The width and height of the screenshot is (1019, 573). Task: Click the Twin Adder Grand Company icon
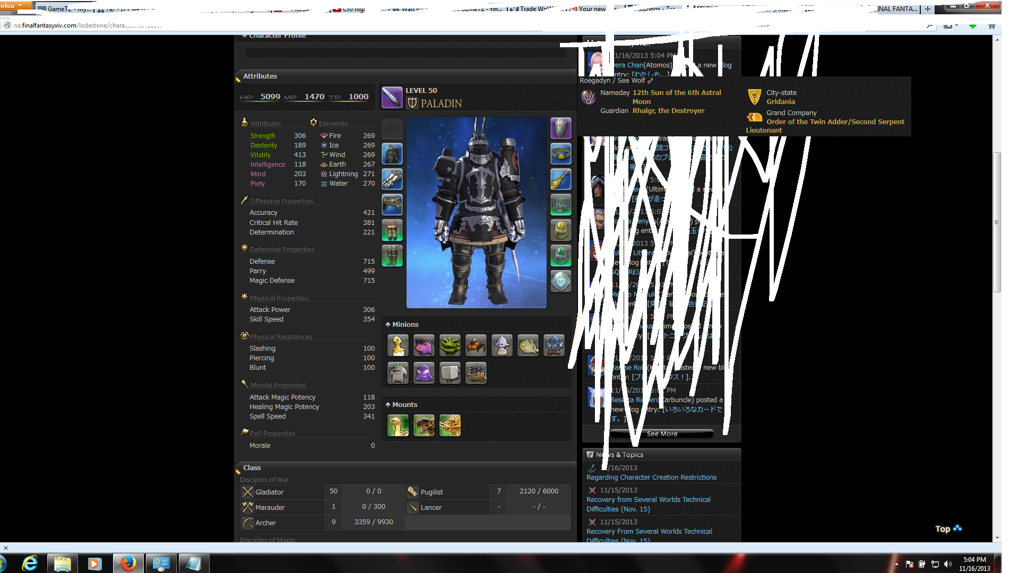click(754, 117)
